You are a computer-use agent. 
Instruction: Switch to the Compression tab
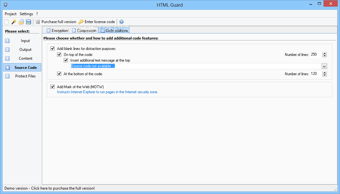(84, 30)
